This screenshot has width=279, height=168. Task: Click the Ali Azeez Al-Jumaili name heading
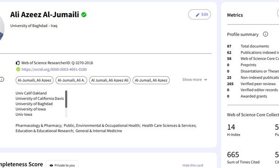coord(45,14)
